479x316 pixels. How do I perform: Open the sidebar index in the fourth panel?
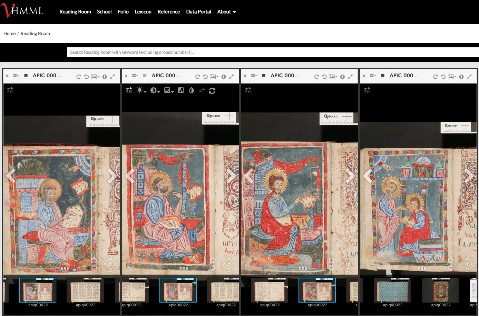(383, 76)
